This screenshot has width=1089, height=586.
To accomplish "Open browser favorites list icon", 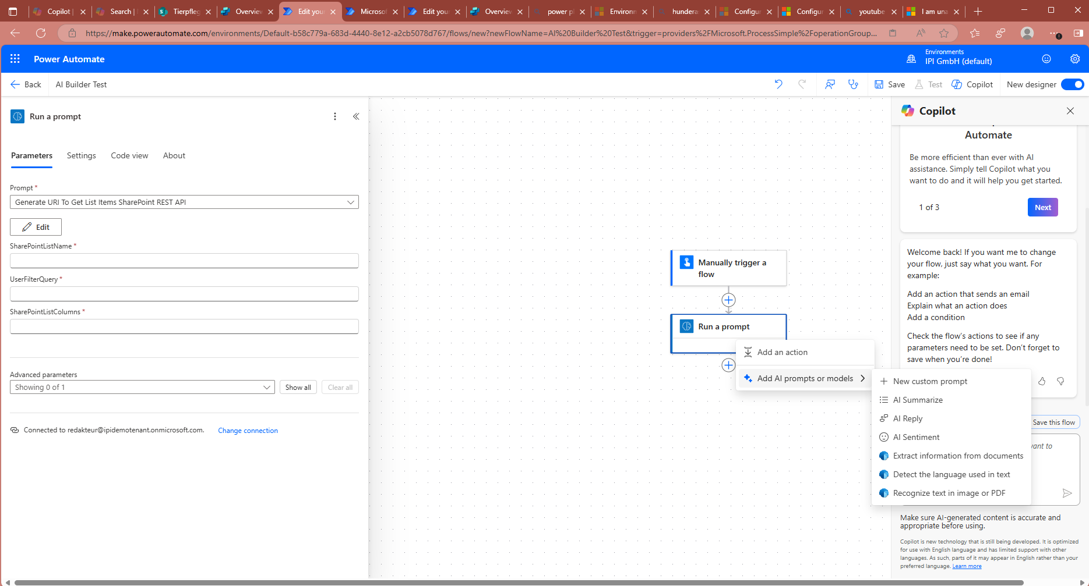I will [x=975, y=33].
